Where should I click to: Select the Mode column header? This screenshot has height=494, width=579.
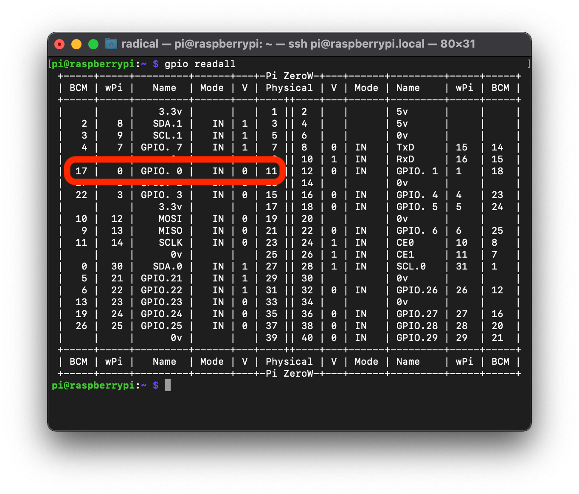point(212,88)
